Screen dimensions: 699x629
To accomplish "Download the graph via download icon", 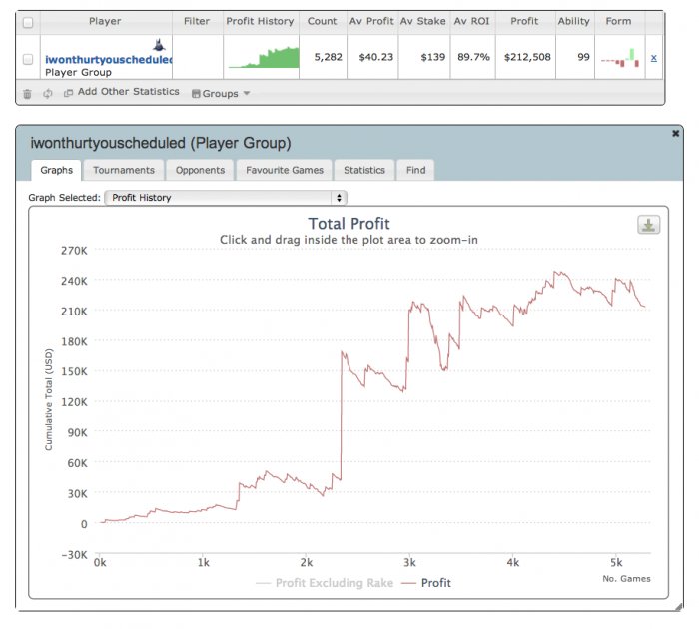I will [x=649, y=225].
